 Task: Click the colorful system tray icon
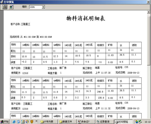coord(137,122)
